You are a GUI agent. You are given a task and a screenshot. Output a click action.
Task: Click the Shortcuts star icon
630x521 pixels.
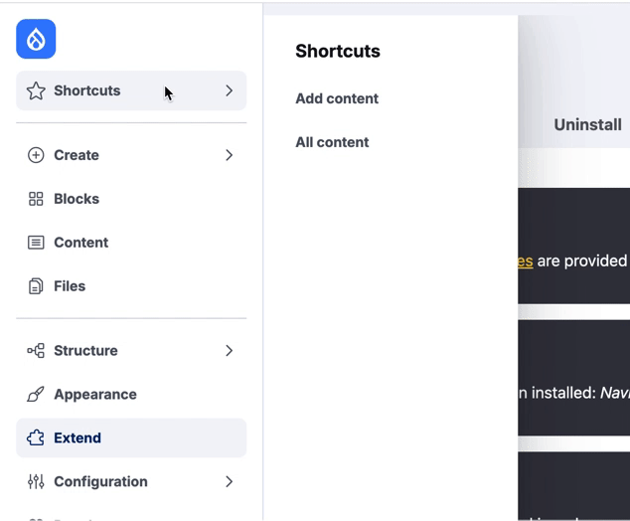click(36, 90)
